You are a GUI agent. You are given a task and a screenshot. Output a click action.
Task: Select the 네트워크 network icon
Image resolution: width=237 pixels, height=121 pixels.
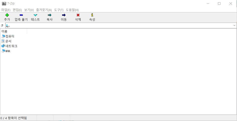3,46
